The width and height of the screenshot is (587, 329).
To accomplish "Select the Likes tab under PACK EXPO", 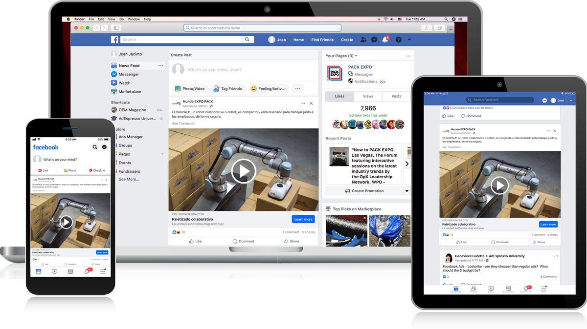I will (x=339, y=96).
